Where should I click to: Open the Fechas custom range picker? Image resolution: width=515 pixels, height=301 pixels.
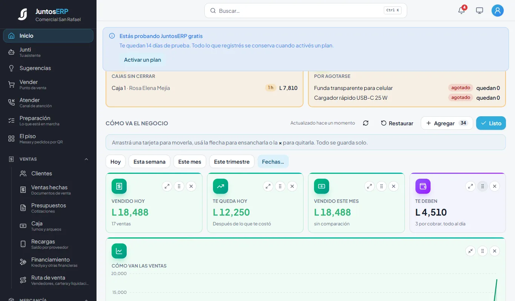[273, 161]
